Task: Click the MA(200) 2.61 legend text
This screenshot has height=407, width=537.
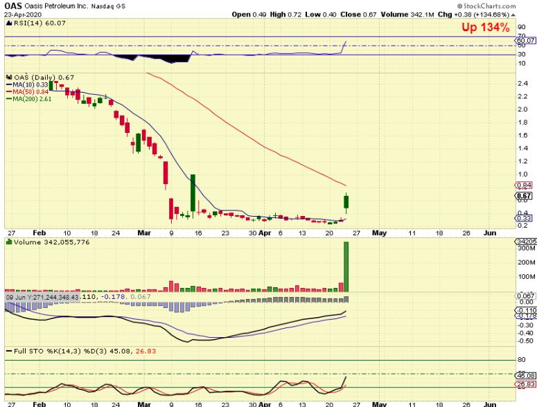Action: point(32,99)
